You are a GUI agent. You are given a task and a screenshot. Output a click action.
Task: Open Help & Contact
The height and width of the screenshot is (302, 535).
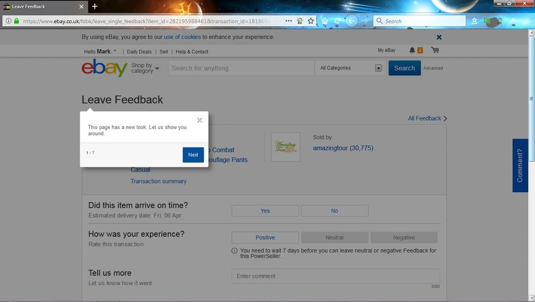pyautogui.click(x=192, y=51)
